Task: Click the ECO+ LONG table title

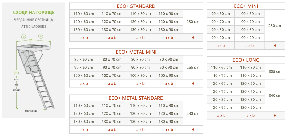Action: pos(246,60)
